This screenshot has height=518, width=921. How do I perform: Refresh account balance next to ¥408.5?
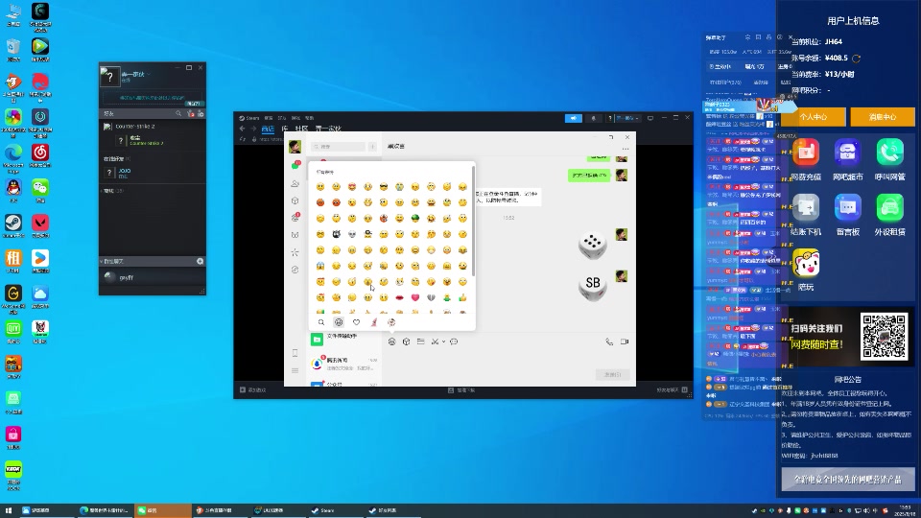857,59
